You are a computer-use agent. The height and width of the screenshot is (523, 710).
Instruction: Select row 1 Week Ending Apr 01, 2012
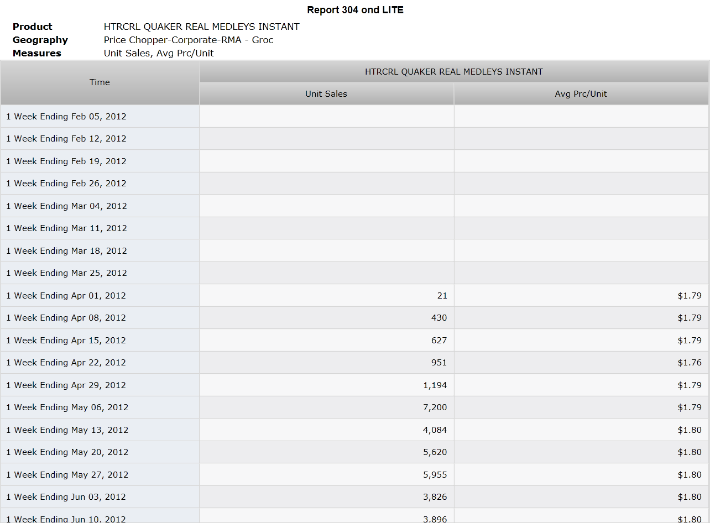(x=354, y=295)
